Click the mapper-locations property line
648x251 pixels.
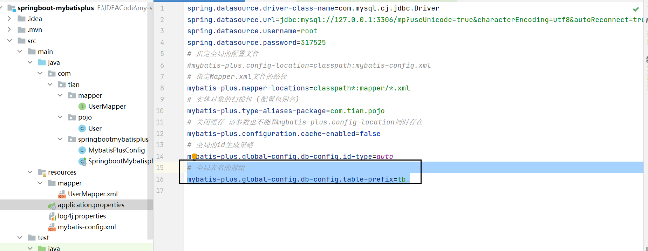tap(299, 88)
